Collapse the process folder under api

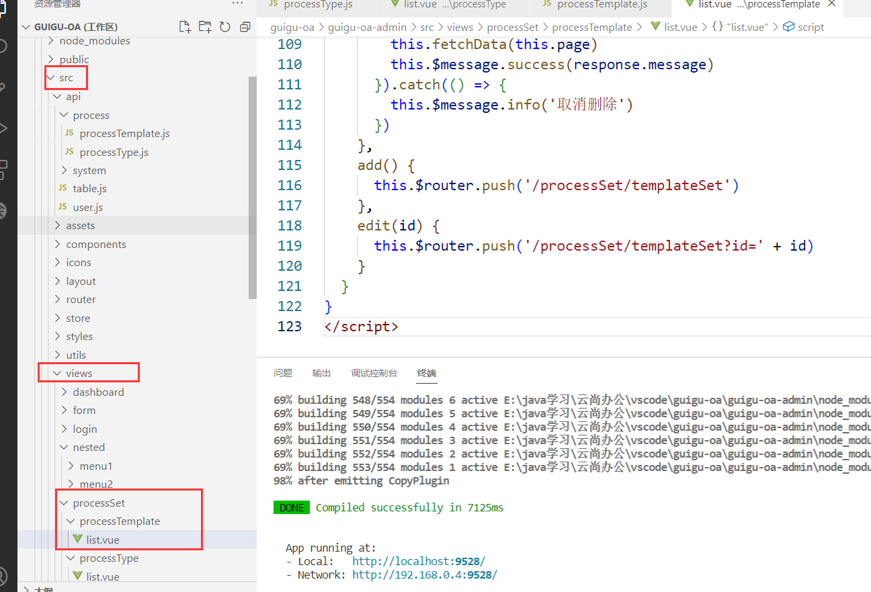[x=65, y=115]
